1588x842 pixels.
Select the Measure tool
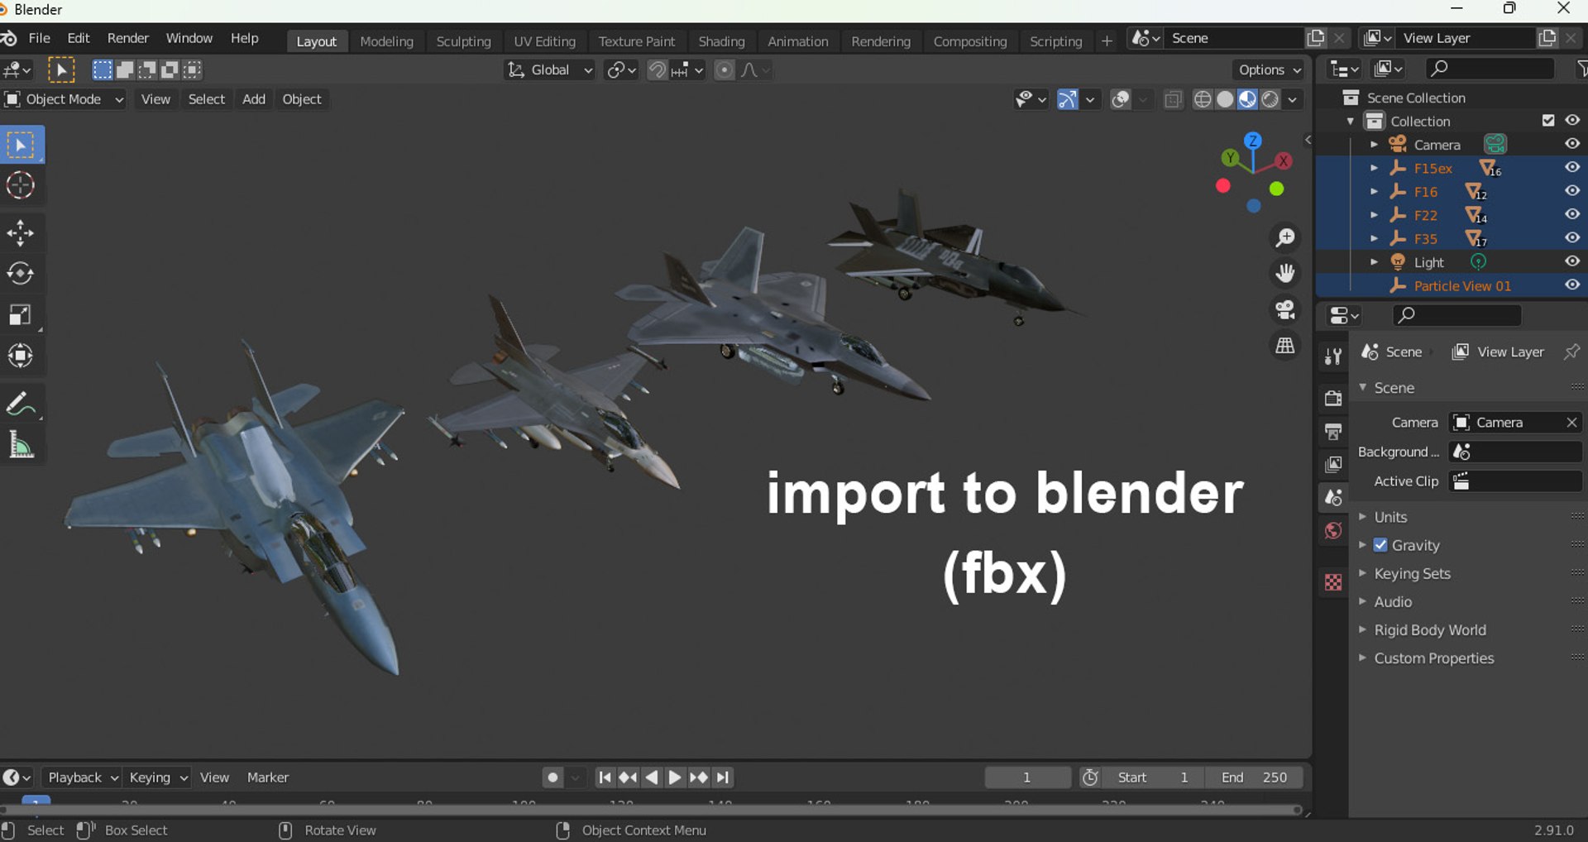click(x=22, y=446)
